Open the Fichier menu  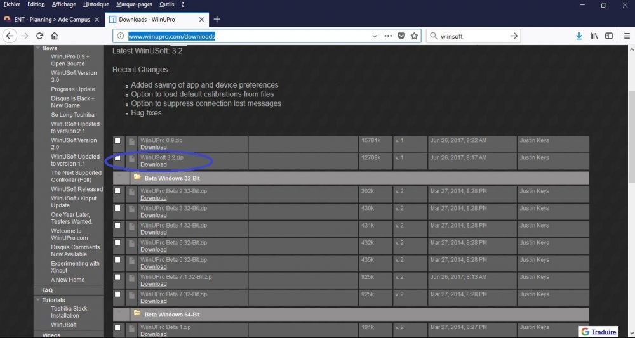tap(11, 4)
